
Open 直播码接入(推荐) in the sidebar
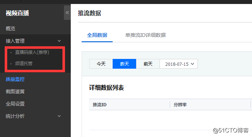[32, 52]
